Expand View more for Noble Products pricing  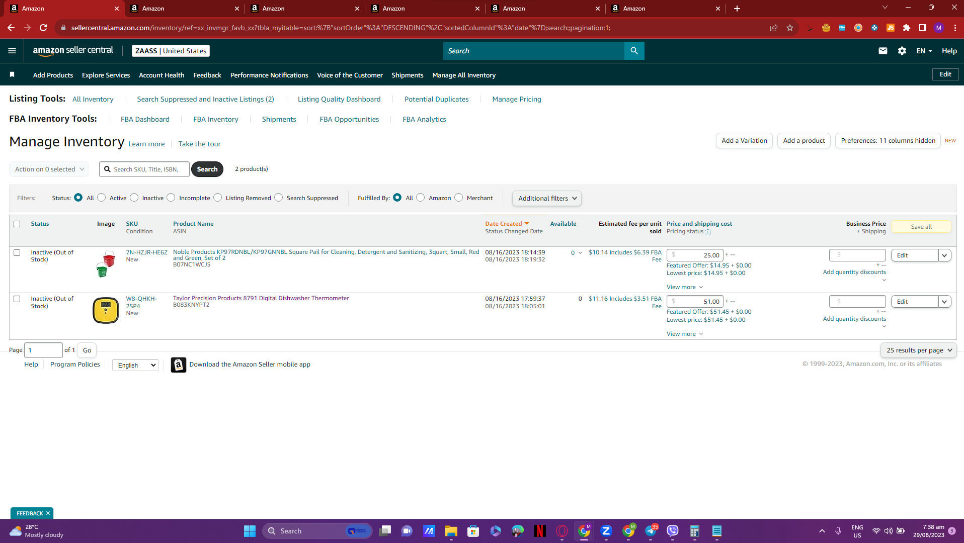(685, 287)
